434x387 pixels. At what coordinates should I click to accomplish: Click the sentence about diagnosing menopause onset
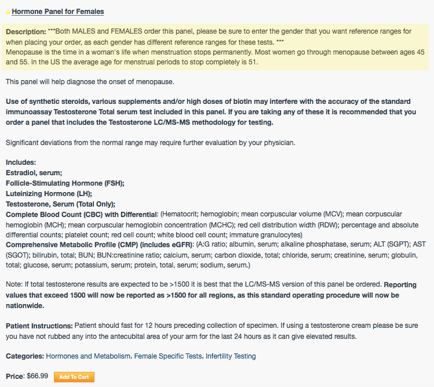[x=90, y=82]
